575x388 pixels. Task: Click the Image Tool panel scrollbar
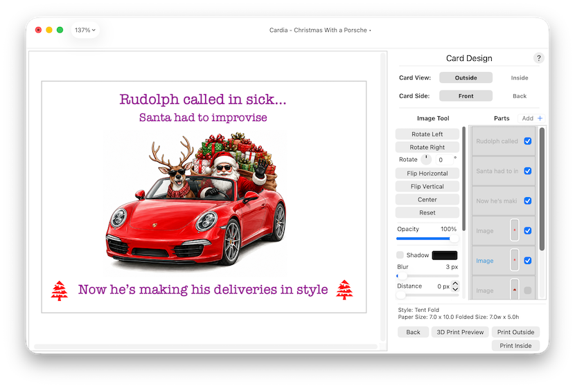463,179
